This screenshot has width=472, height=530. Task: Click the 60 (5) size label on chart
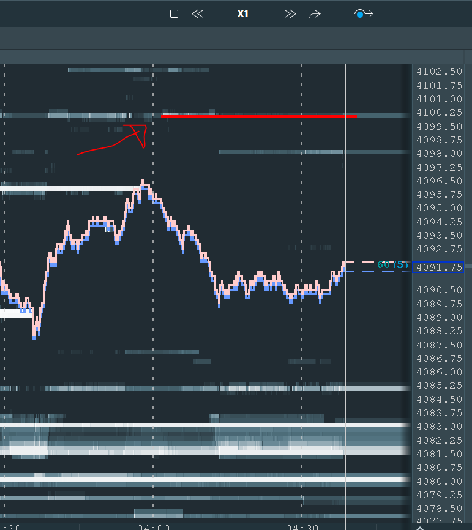pos(392,265)
